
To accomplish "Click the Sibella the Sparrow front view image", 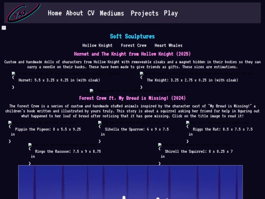I will [x=133, y=122].
